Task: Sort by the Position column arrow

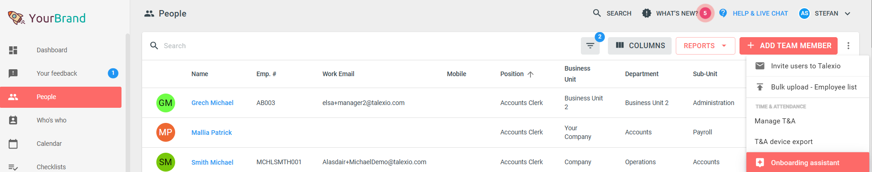Action: pyautogui.click(x=530, y=74)
